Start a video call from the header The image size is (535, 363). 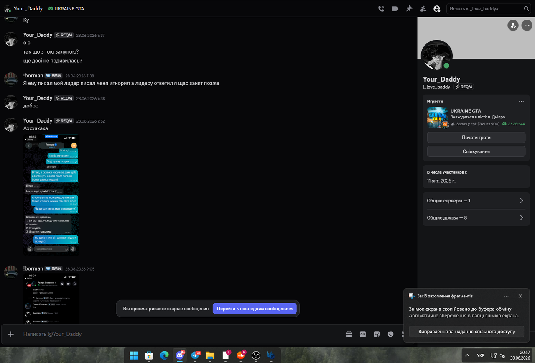(x=395, y=8)
